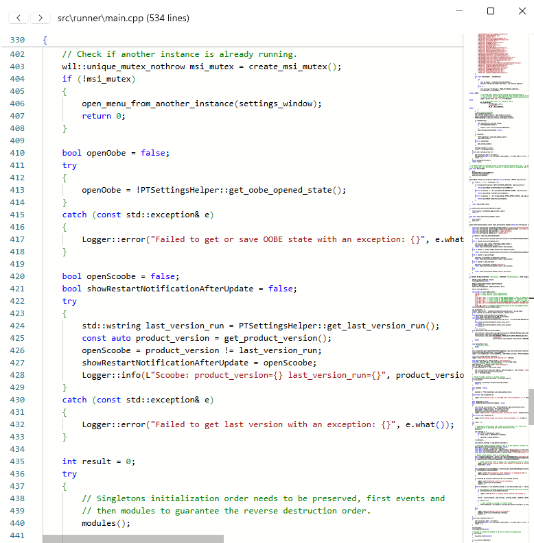
Task: Select line number 402
Action: (x=17, y=54)
